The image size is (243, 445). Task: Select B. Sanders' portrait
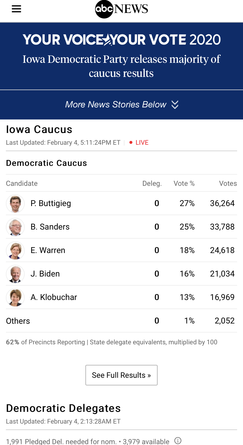pos(15,227)
